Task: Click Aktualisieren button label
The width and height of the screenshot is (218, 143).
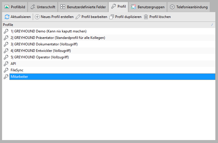Action: [21, 17]
